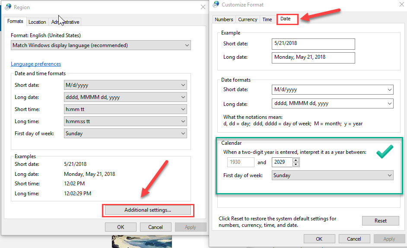Open the Short time format dropdown

point(125,109)
